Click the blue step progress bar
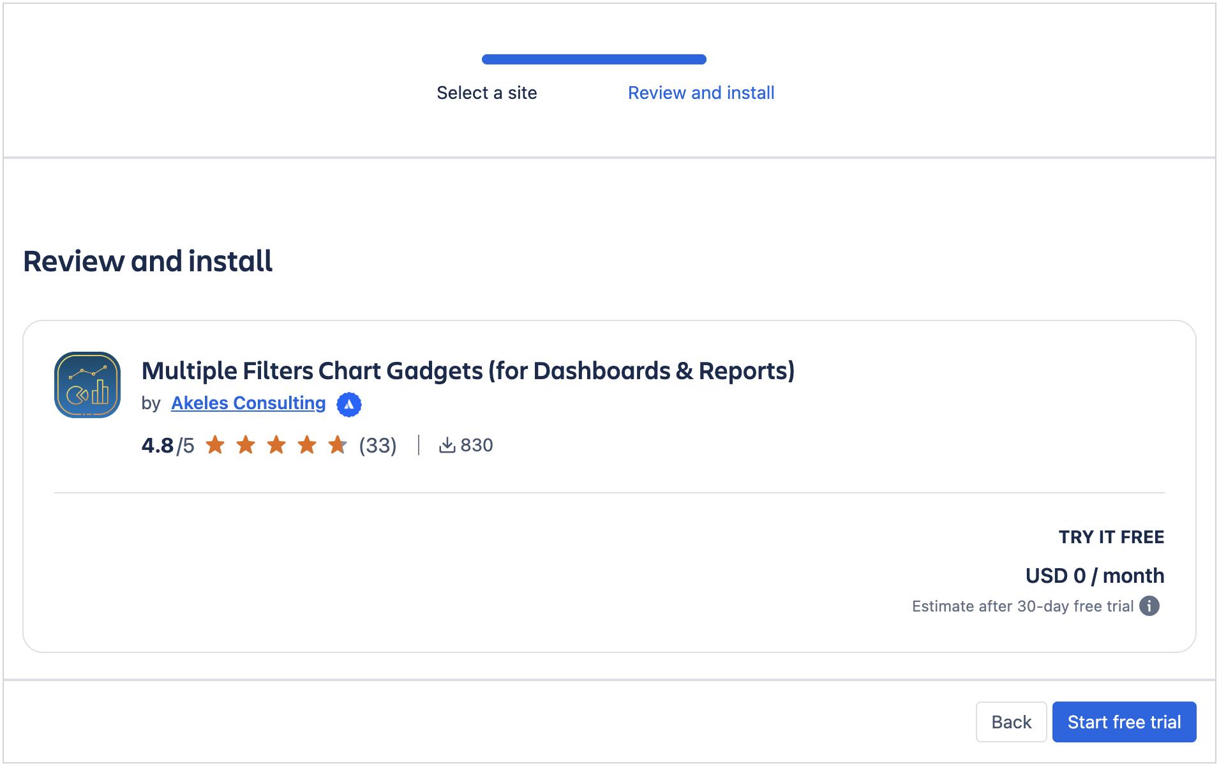 (x=594, y=59)
